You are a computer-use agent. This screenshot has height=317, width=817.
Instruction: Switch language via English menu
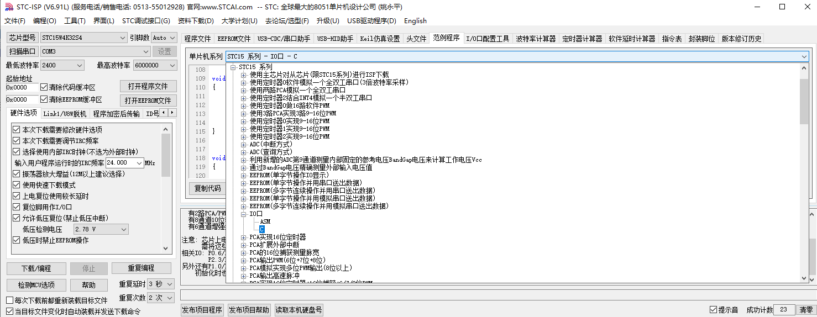415,21
